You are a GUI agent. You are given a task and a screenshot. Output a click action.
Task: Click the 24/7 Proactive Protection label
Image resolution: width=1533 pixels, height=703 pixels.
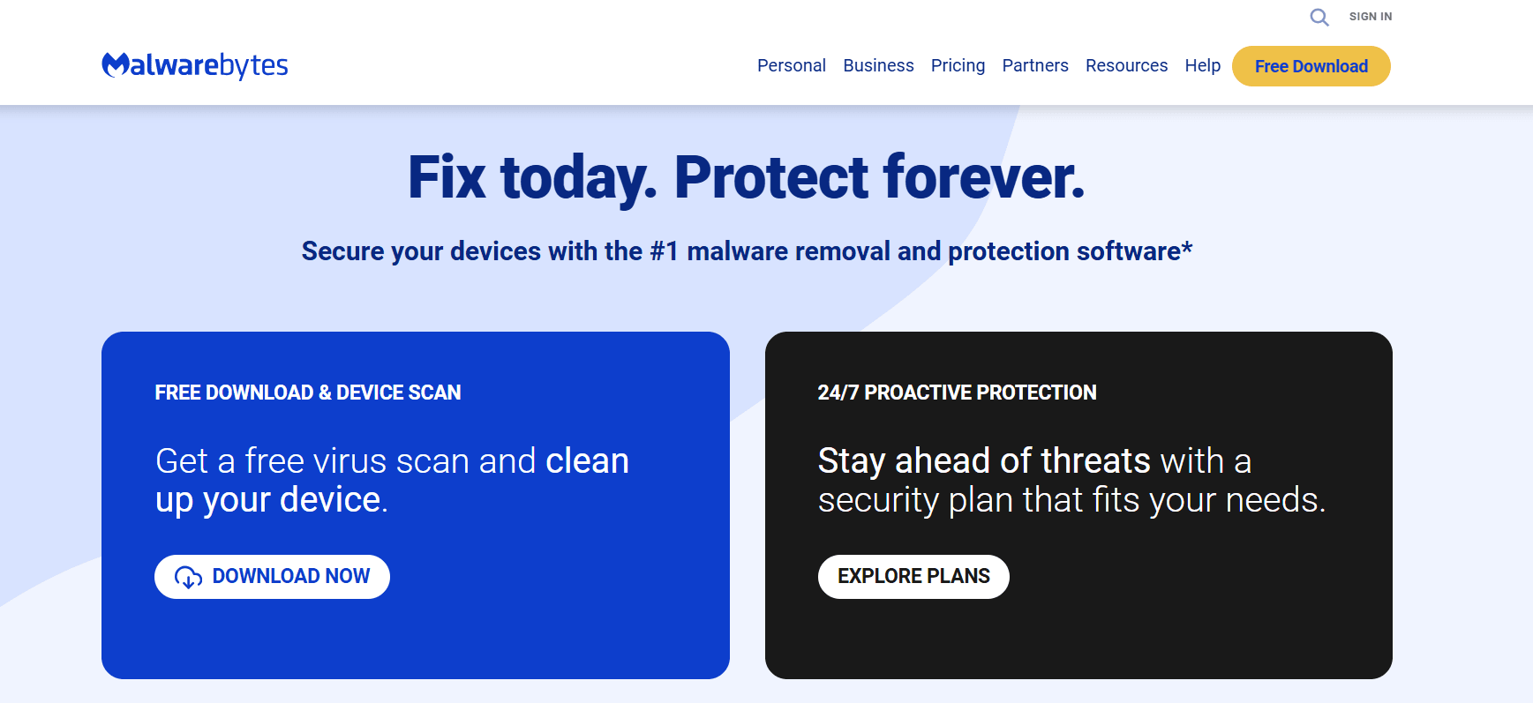[x=958, y=393]
